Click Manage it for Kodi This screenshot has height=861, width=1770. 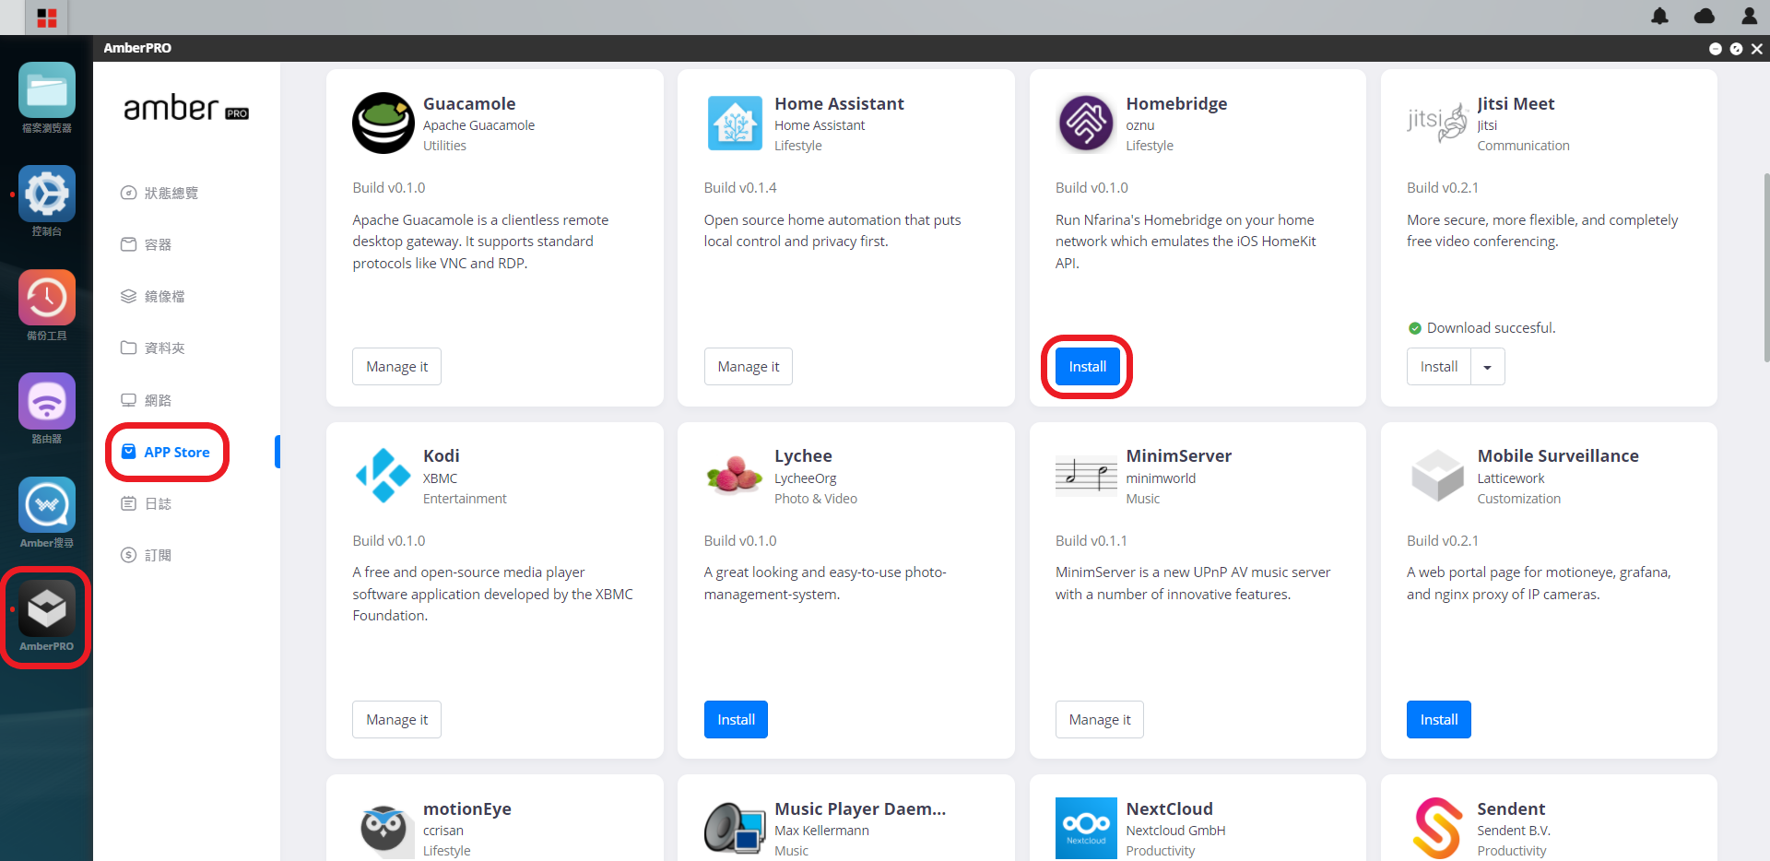(x=396, y=720)
